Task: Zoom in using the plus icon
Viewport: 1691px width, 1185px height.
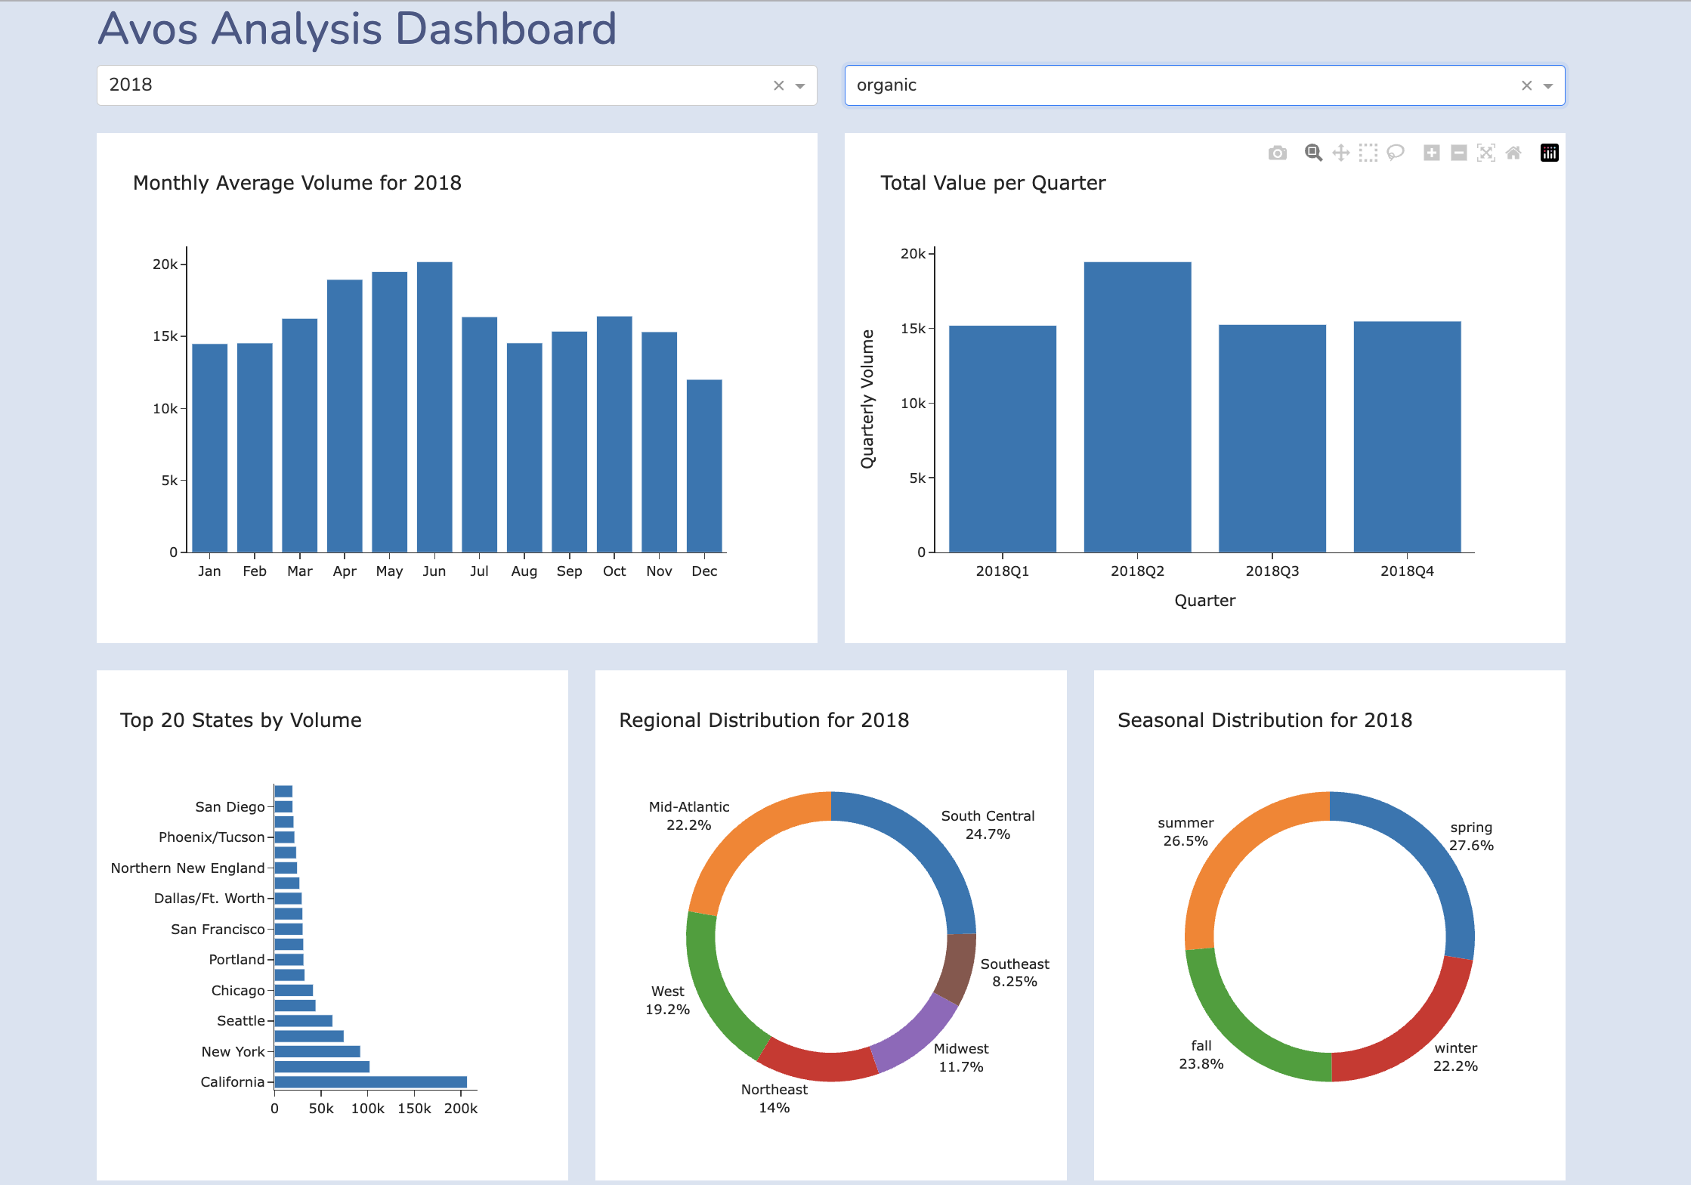Action: coord(1432,153)
